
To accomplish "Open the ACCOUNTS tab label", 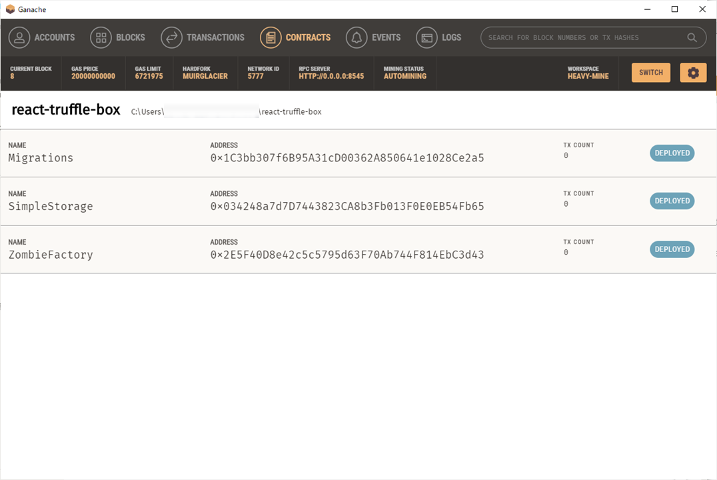I will (x=55, y=37).
